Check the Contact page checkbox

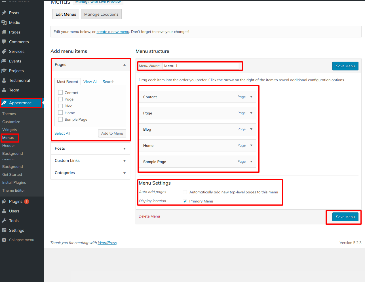60,93
